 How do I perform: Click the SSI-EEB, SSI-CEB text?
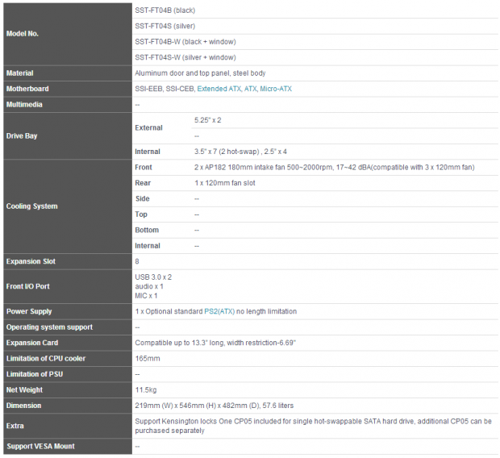click(x=165, y=89)
